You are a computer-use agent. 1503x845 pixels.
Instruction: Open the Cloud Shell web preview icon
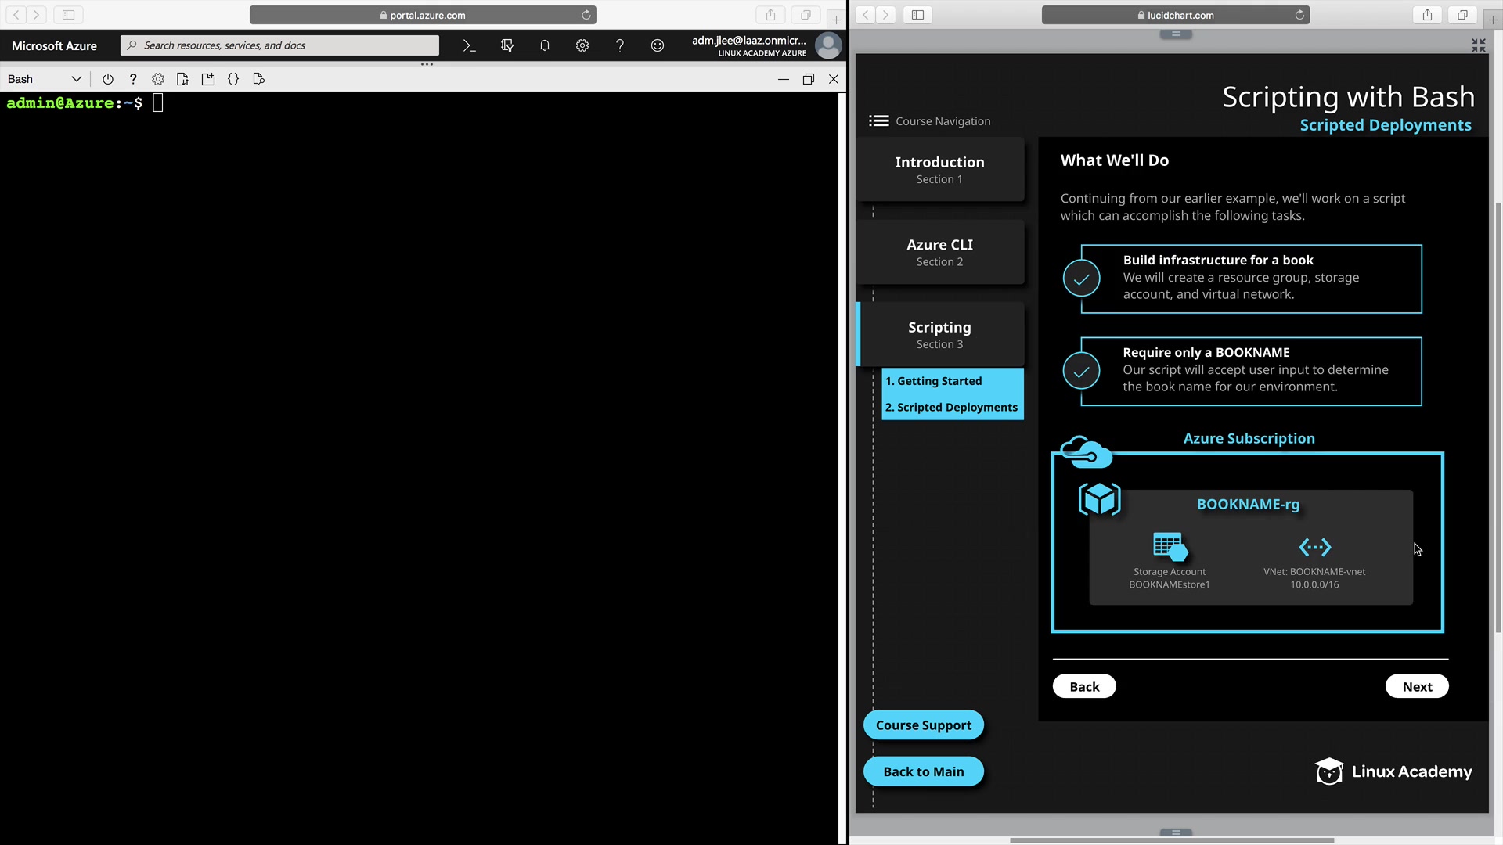[x=258, y=79]
